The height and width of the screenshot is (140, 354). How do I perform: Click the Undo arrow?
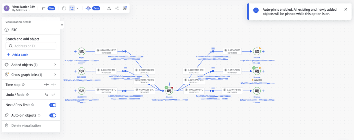(47, 95)
